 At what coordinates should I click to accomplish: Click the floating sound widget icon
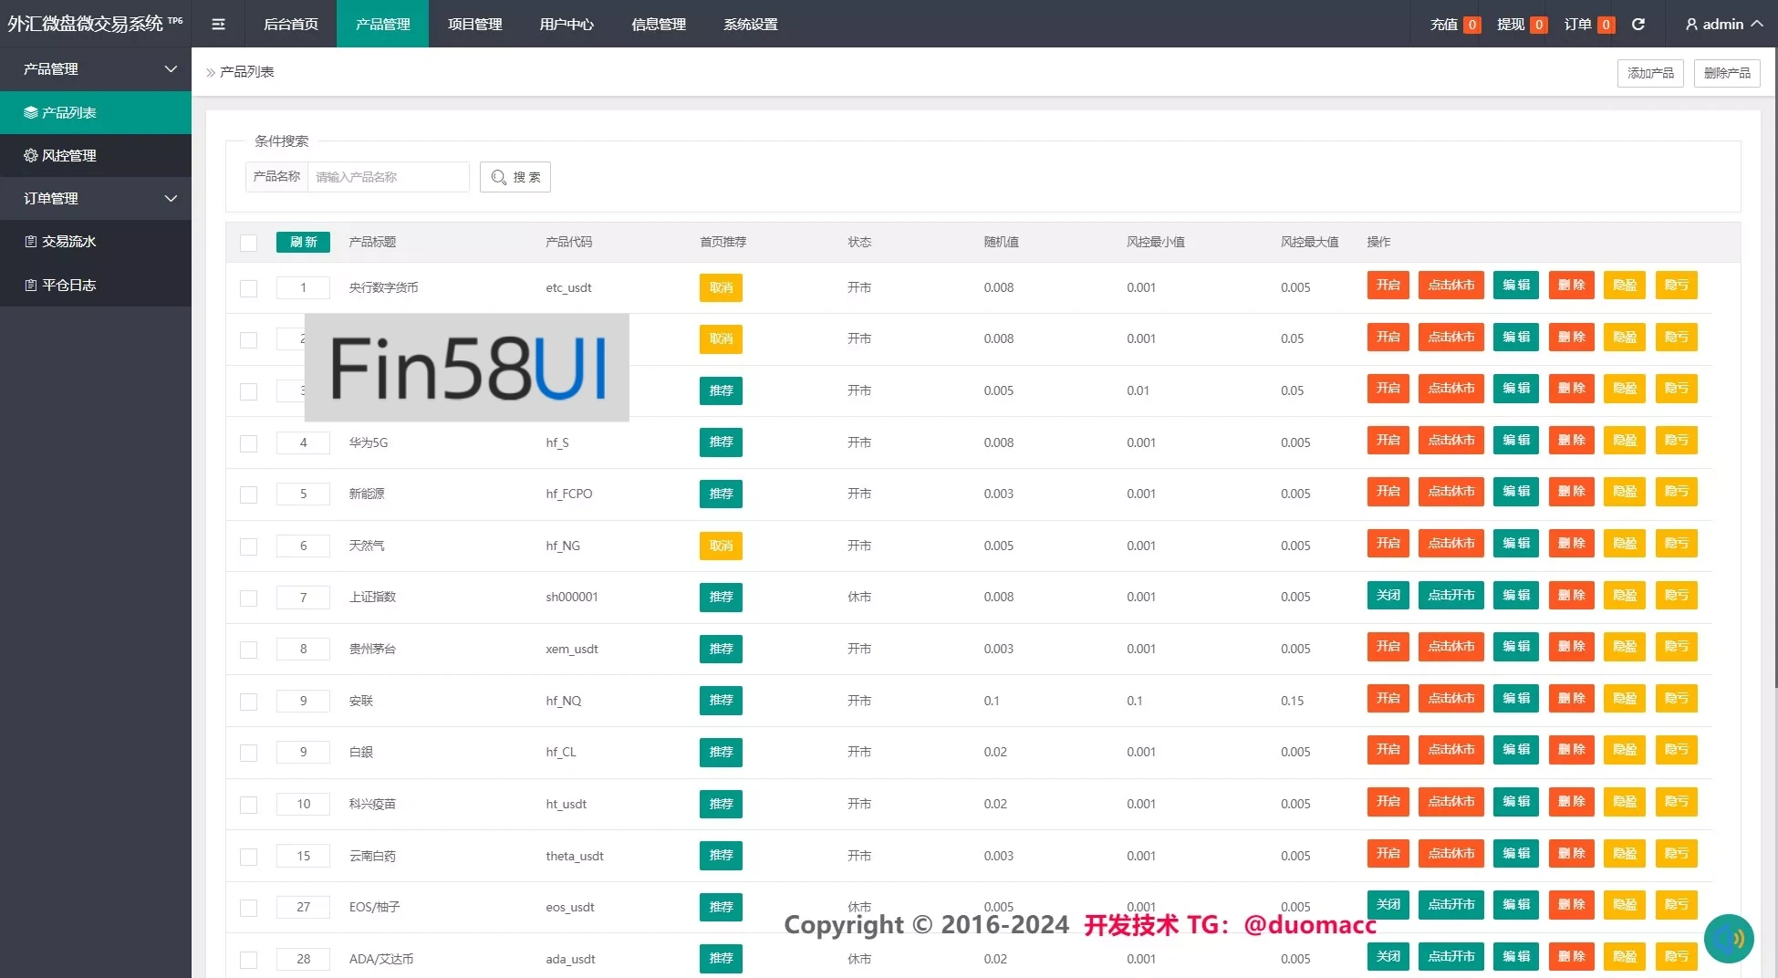(x=1728, y=938)
